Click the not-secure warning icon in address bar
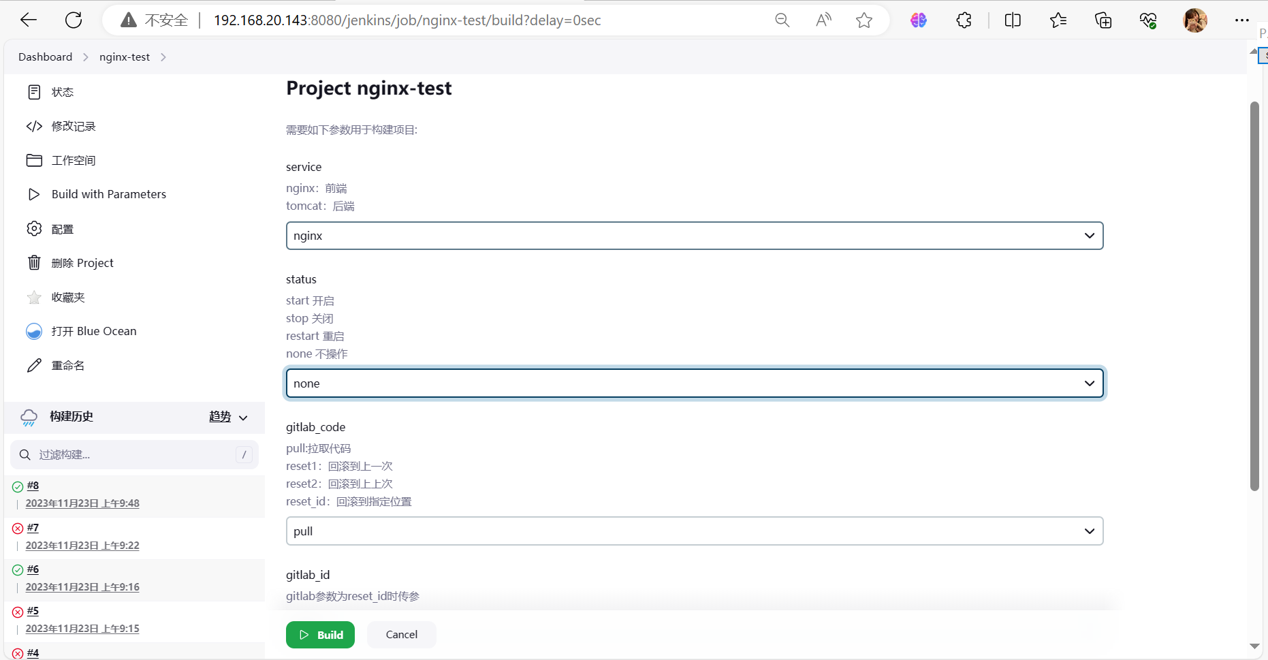Viewport: 1268px width, 660px height. (x=128, y=20)
